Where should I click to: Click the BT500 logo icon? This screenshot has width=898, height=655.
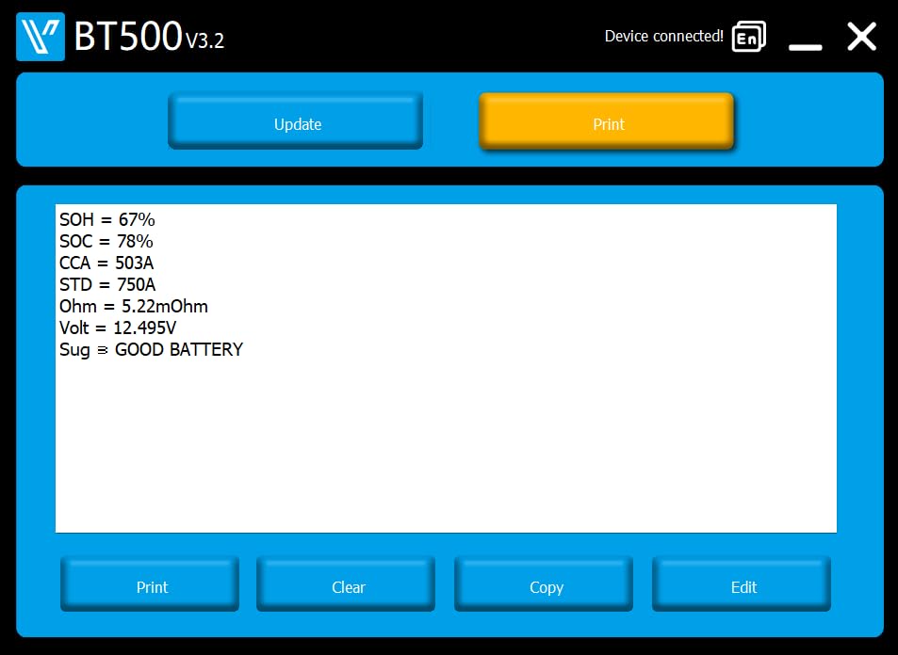(x=41, y=37)
